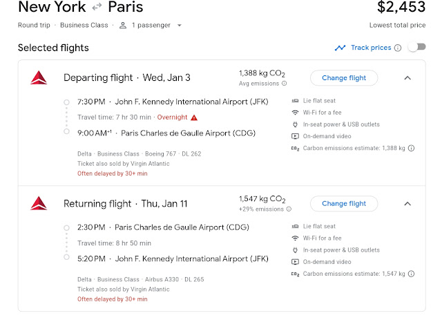Screen dimensions: 442x320
Task: Change the returning flight
Action: tap(344, 204)
